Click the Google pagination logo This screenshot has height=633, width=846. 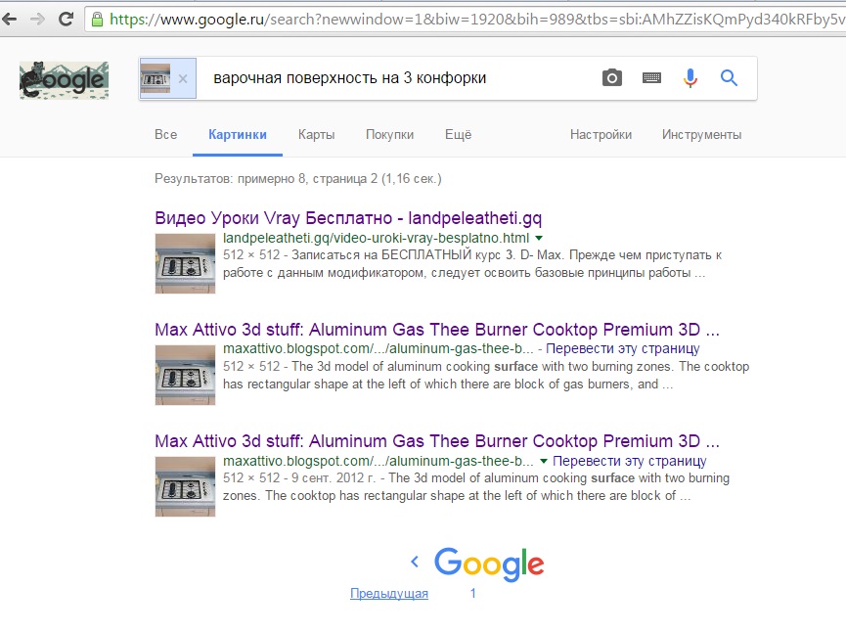(489, 564)
